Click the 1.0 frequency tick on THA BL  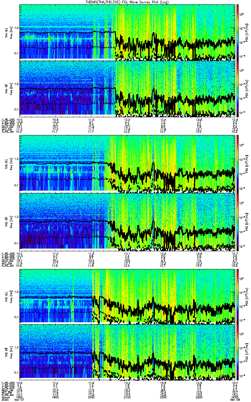(x=17, y=27)
